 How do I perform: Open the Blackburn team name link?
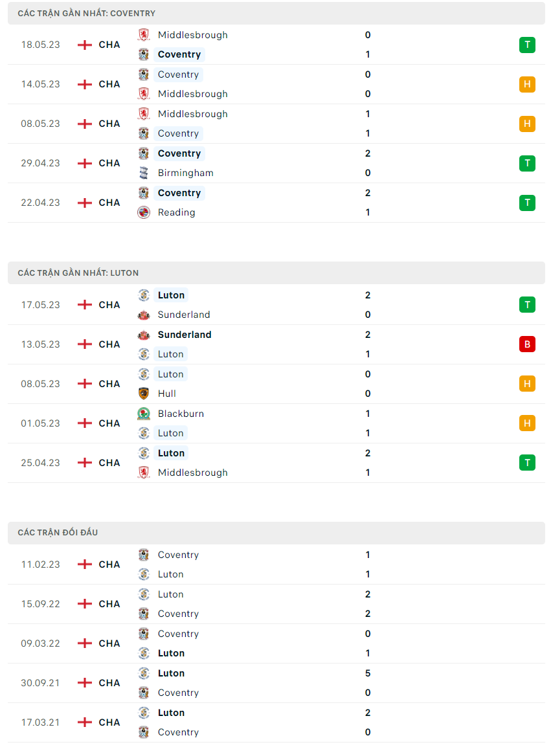pos(181,414)
